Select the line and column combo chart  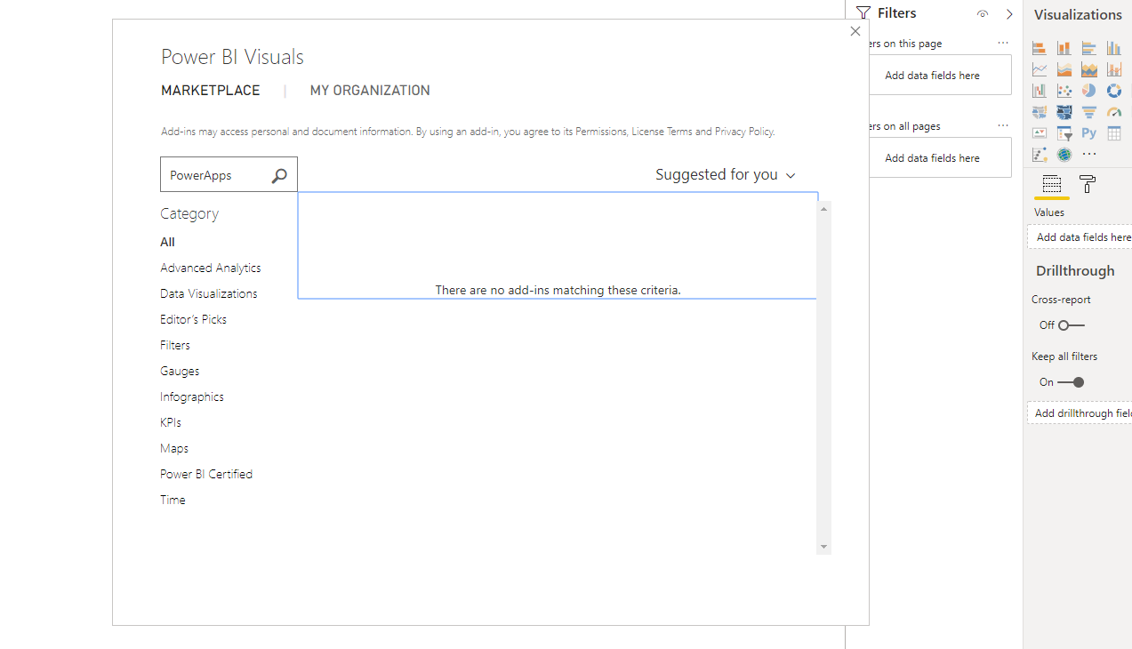pos(1114,69)
